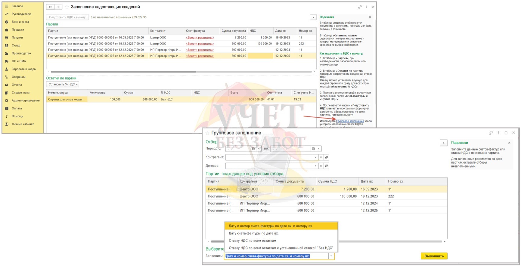This screenshot has height=266, width=521.
Task: Collapse hints panel arrow in main window
Action: [x=313, y=17]
